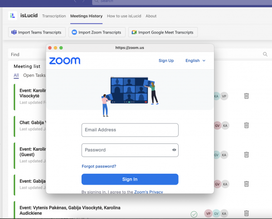Open the Event: Karolina (Guest) entry
This screenshot has width=272, height=219.
pos(33,152)
